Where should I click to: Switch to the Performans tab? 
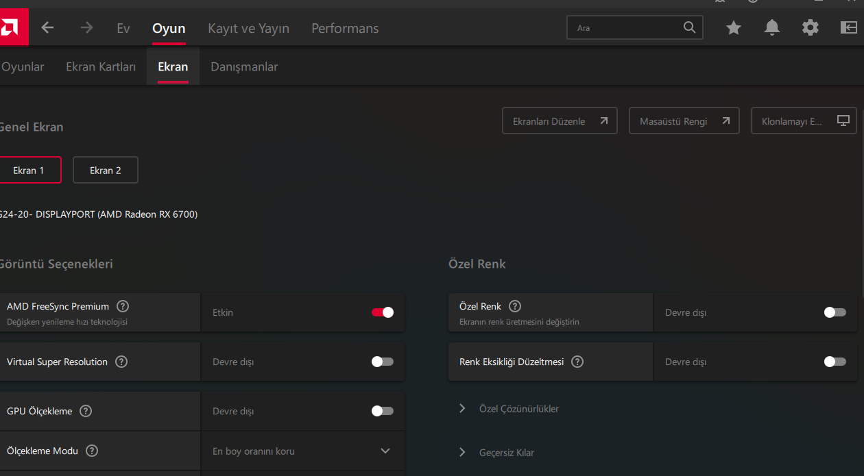345,28
